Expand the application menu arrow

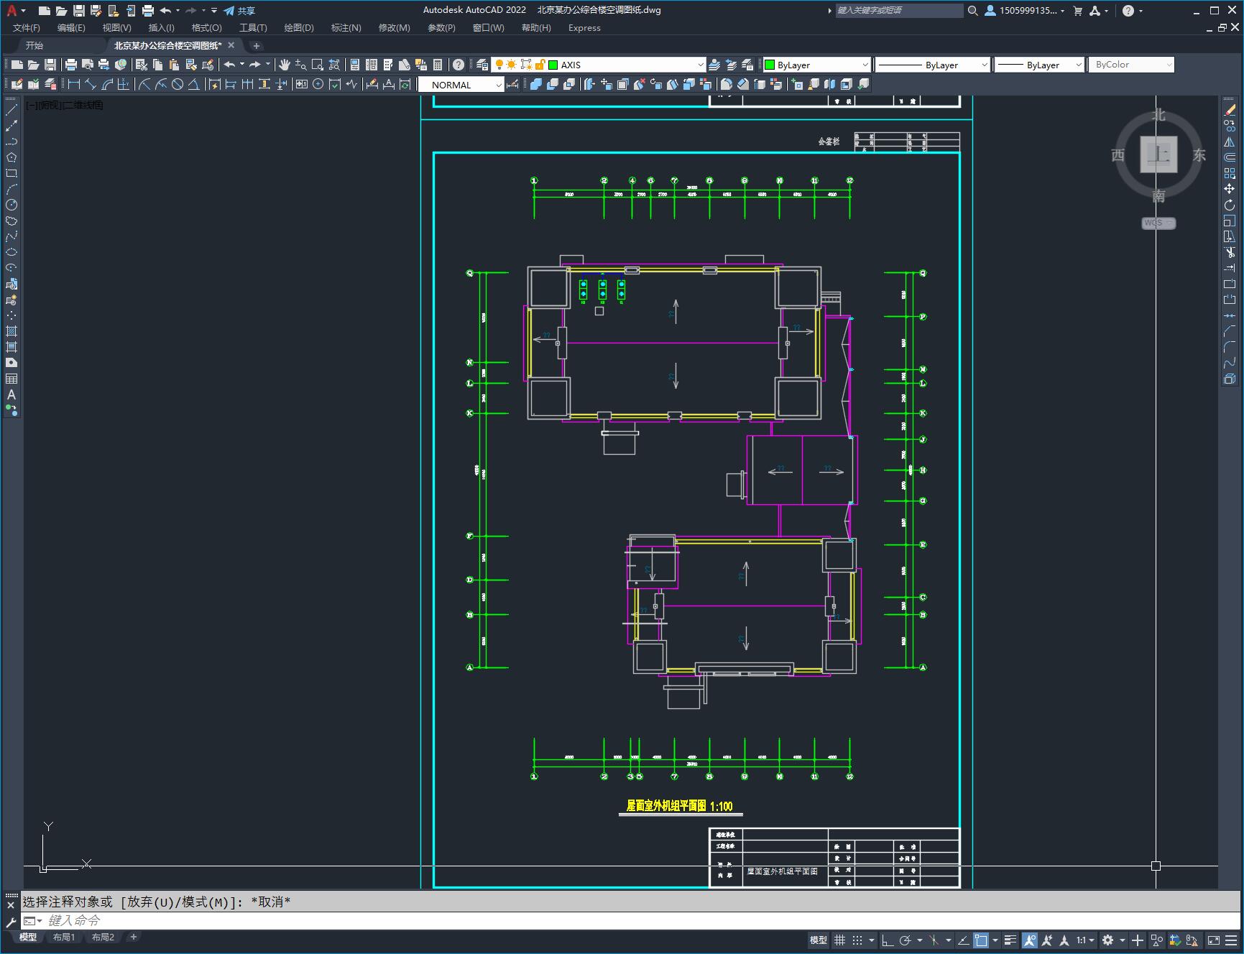click(23, 11)
